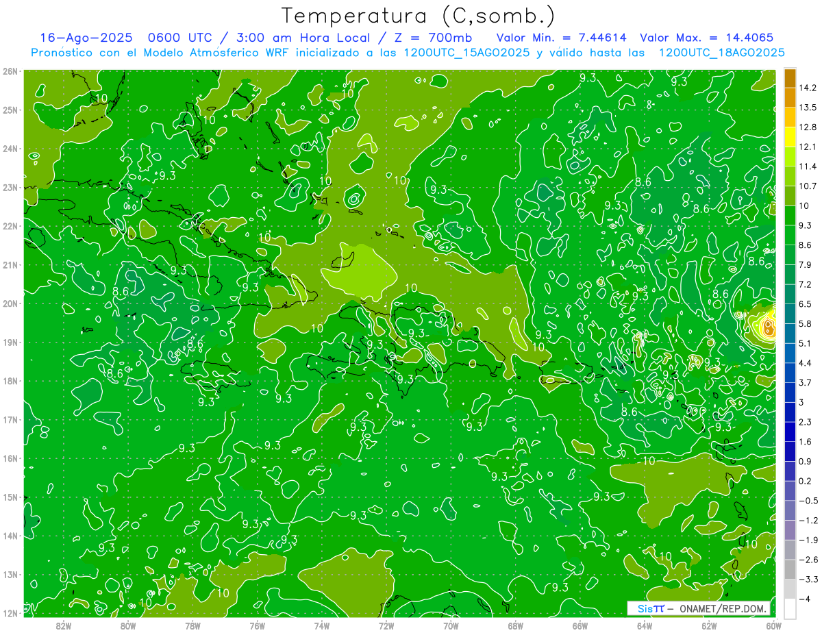Image resolution: width=822 pixels, height=635 pixels.
Task: Select the '1200UTC_15AGO2025' initialization time
Action: click(466, 53)
